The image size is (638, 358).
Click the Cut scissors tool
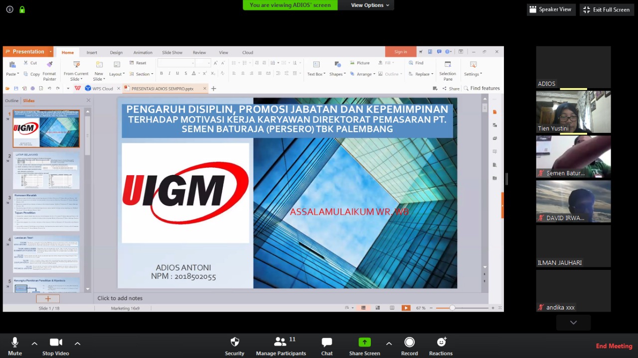(30, 63)
